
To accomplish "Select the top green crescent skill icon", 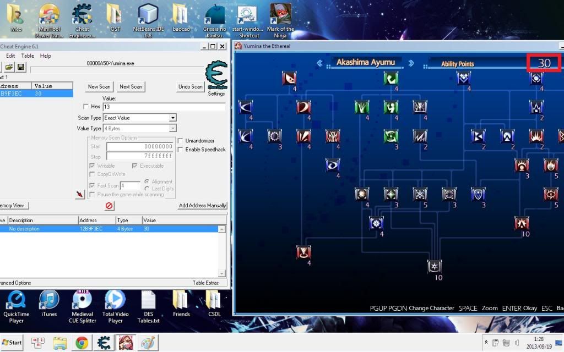I will [x=391, y=78].
